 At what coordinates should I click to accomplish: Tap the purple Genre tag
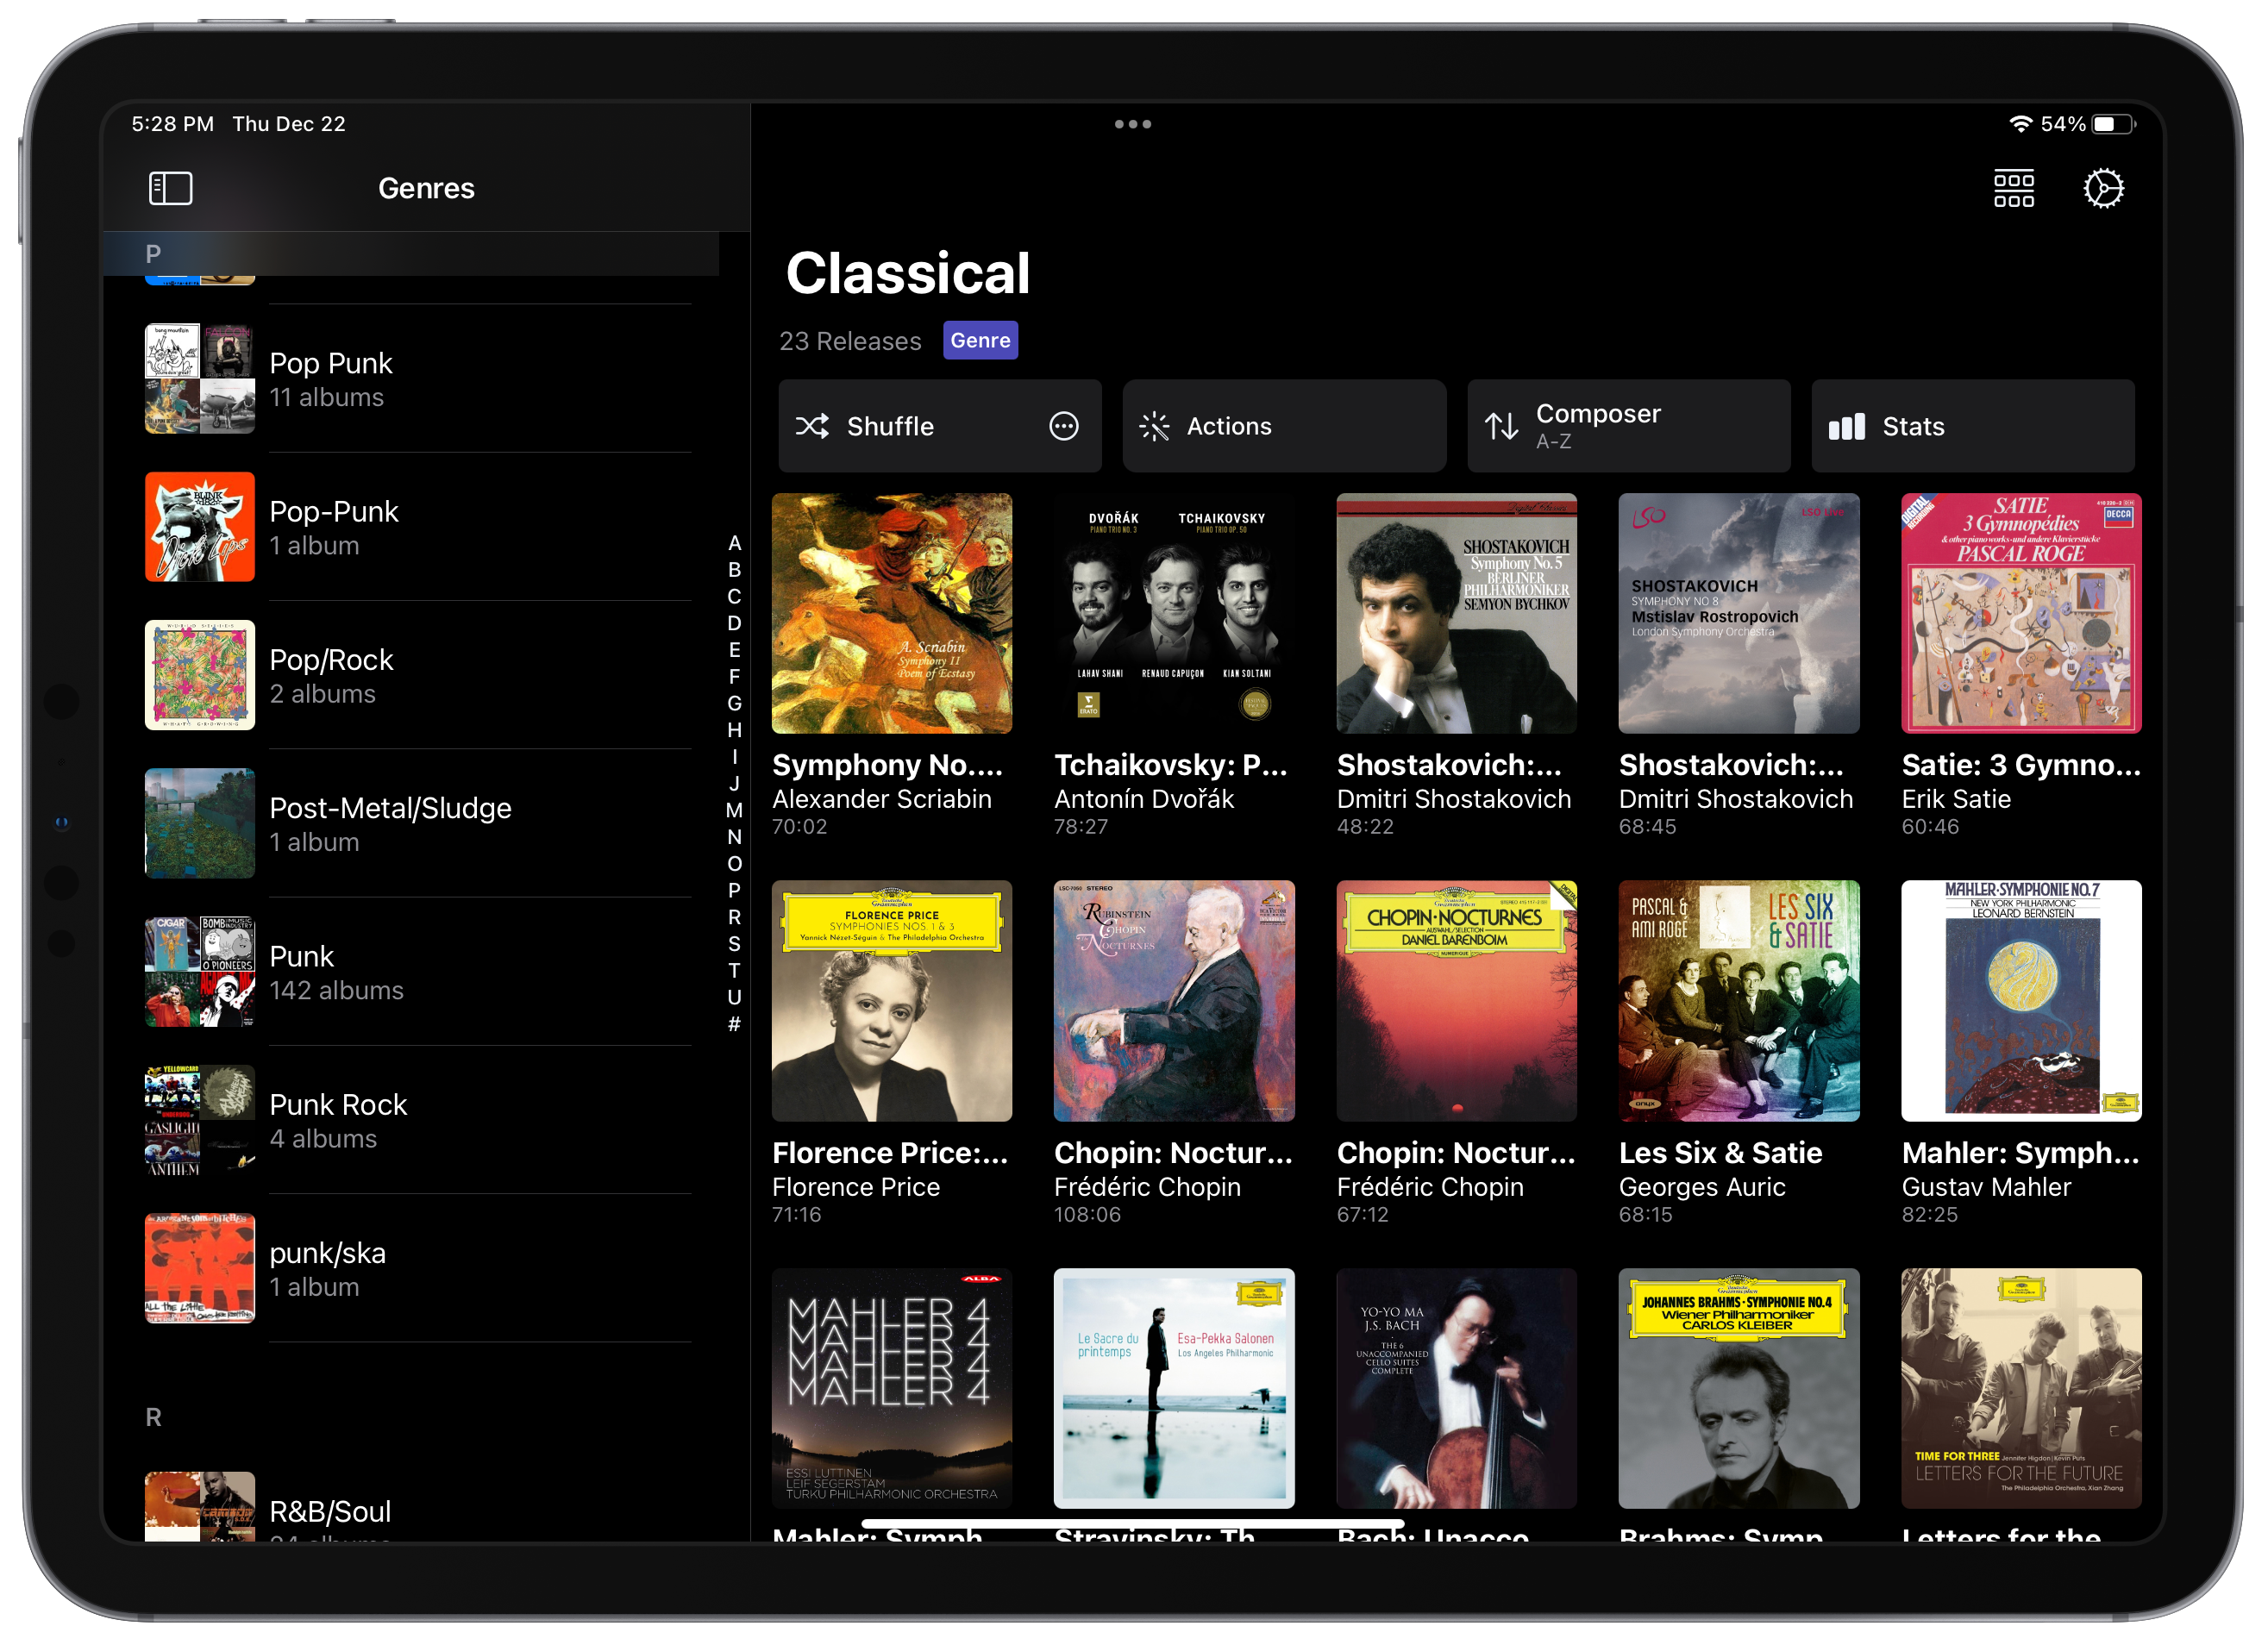[980, 340]
